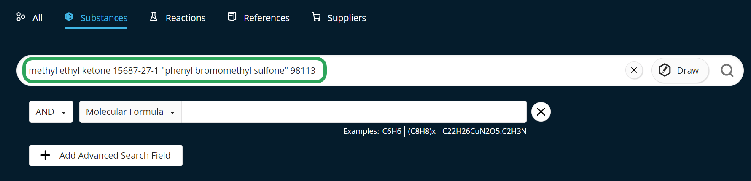Open the structure Draw editor
751x181 pixels.
680,70
